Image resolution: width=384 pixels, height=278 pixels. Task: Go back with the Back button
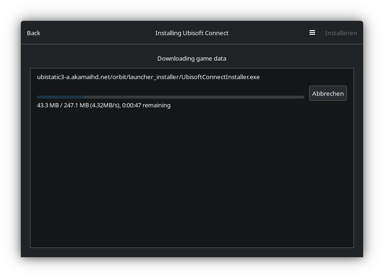[x=33, y=33]
